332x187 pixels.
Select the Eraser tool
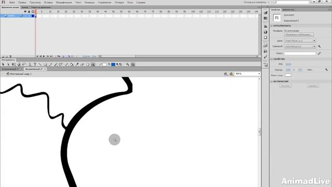click(82, 64)
